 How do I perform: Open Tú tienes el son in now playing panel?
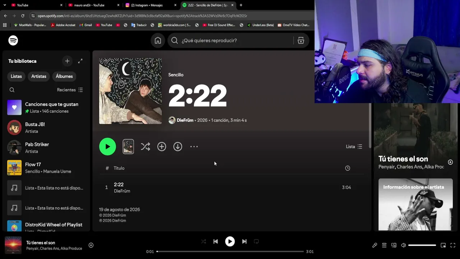pyautogui.click(x=403, y=159)
